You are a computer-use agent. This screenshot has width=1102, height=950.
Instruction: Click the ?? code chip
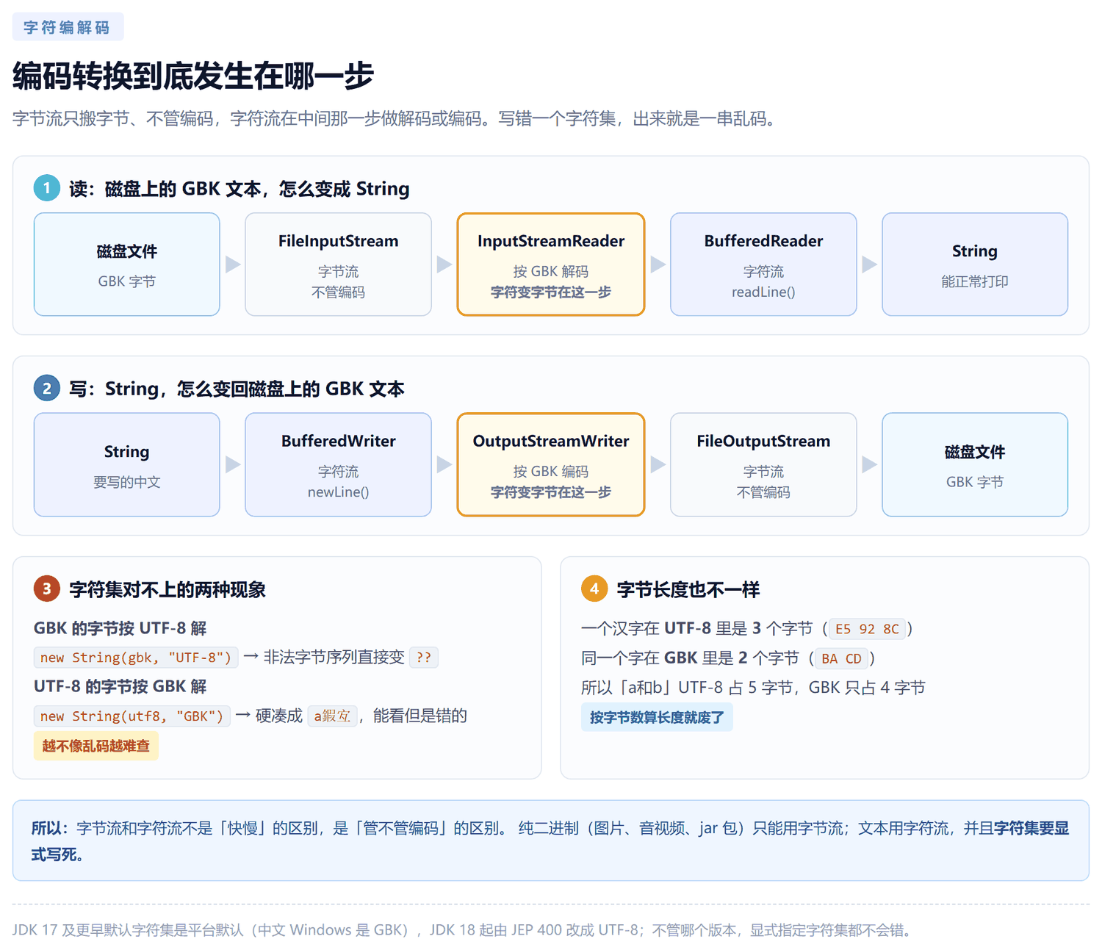tap(424, 658)
